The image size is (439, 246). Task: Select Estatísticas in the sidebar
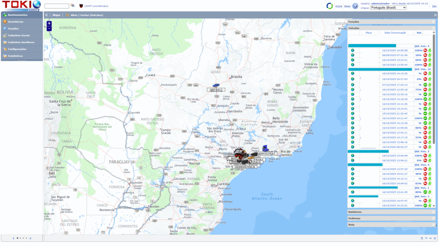pos(16,56)
